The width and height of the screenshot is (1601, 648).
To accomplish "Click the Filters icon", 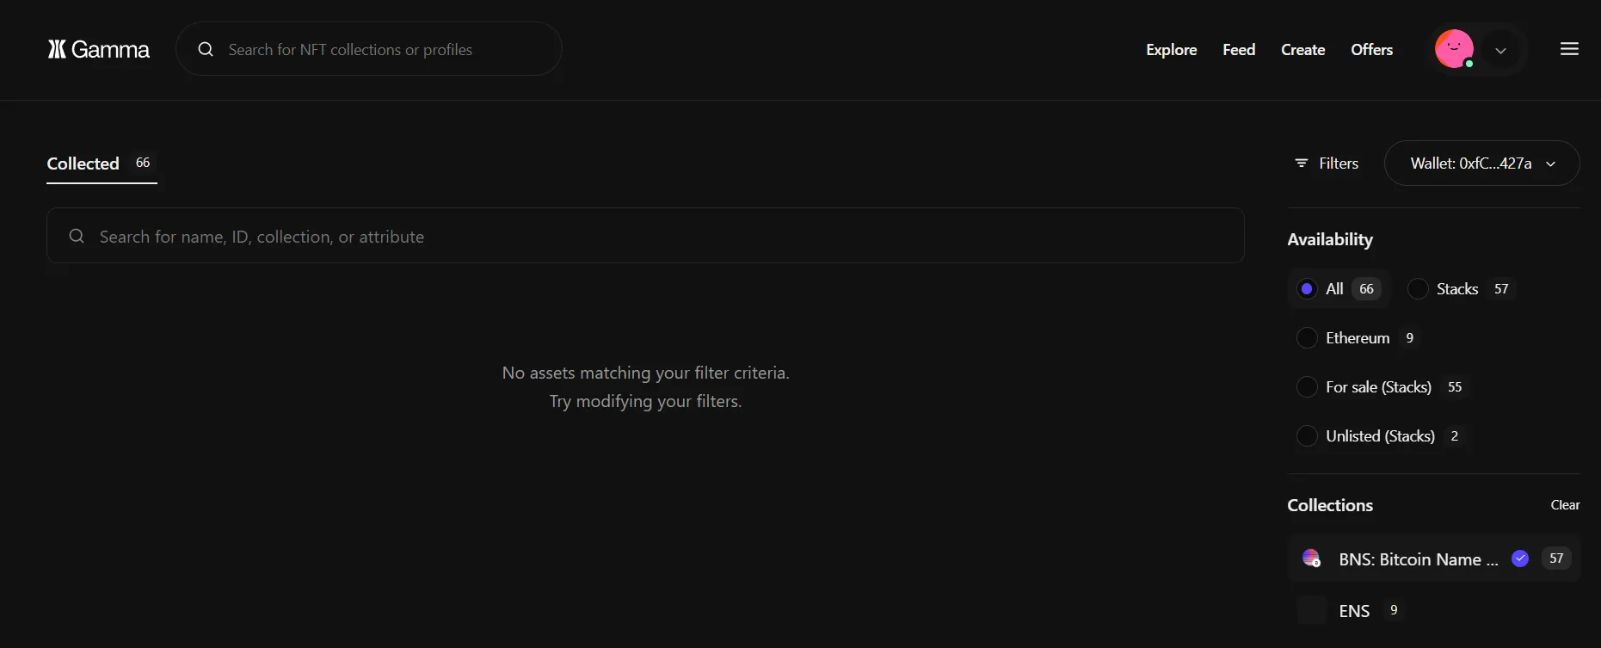I will [x=1301, y=164].
